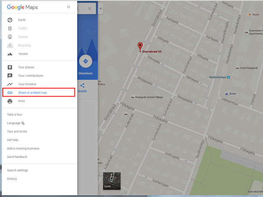Screen dimensions: 263x197
Task: Click Send feedback link
Action: [x=17, y=157]
